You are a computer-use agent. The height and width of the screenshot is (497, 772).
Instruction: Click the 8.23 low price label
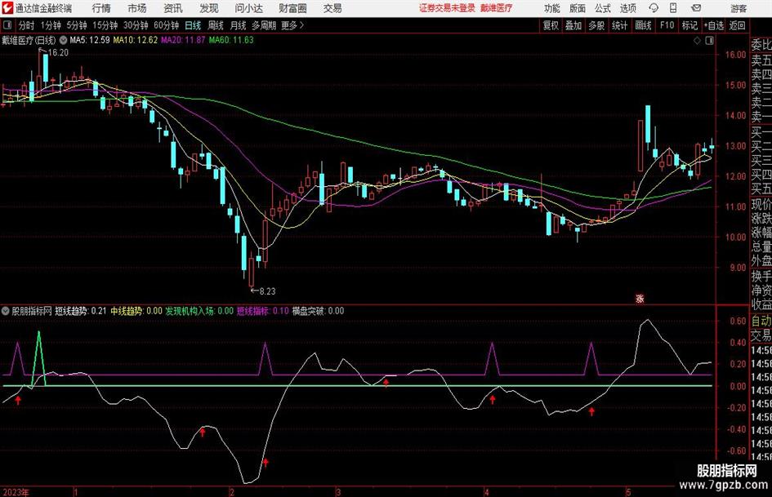(267, 291)
